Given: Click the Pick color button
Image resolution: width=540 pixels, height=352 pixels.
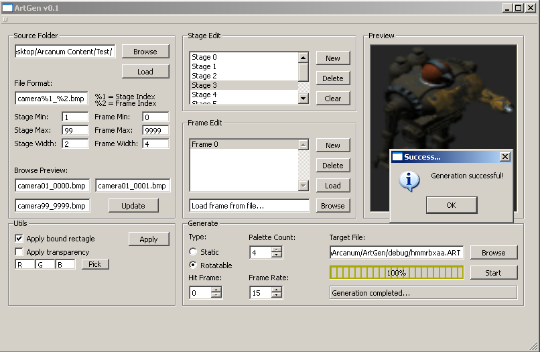Looking at the screenshot, I should coord(95,264).
